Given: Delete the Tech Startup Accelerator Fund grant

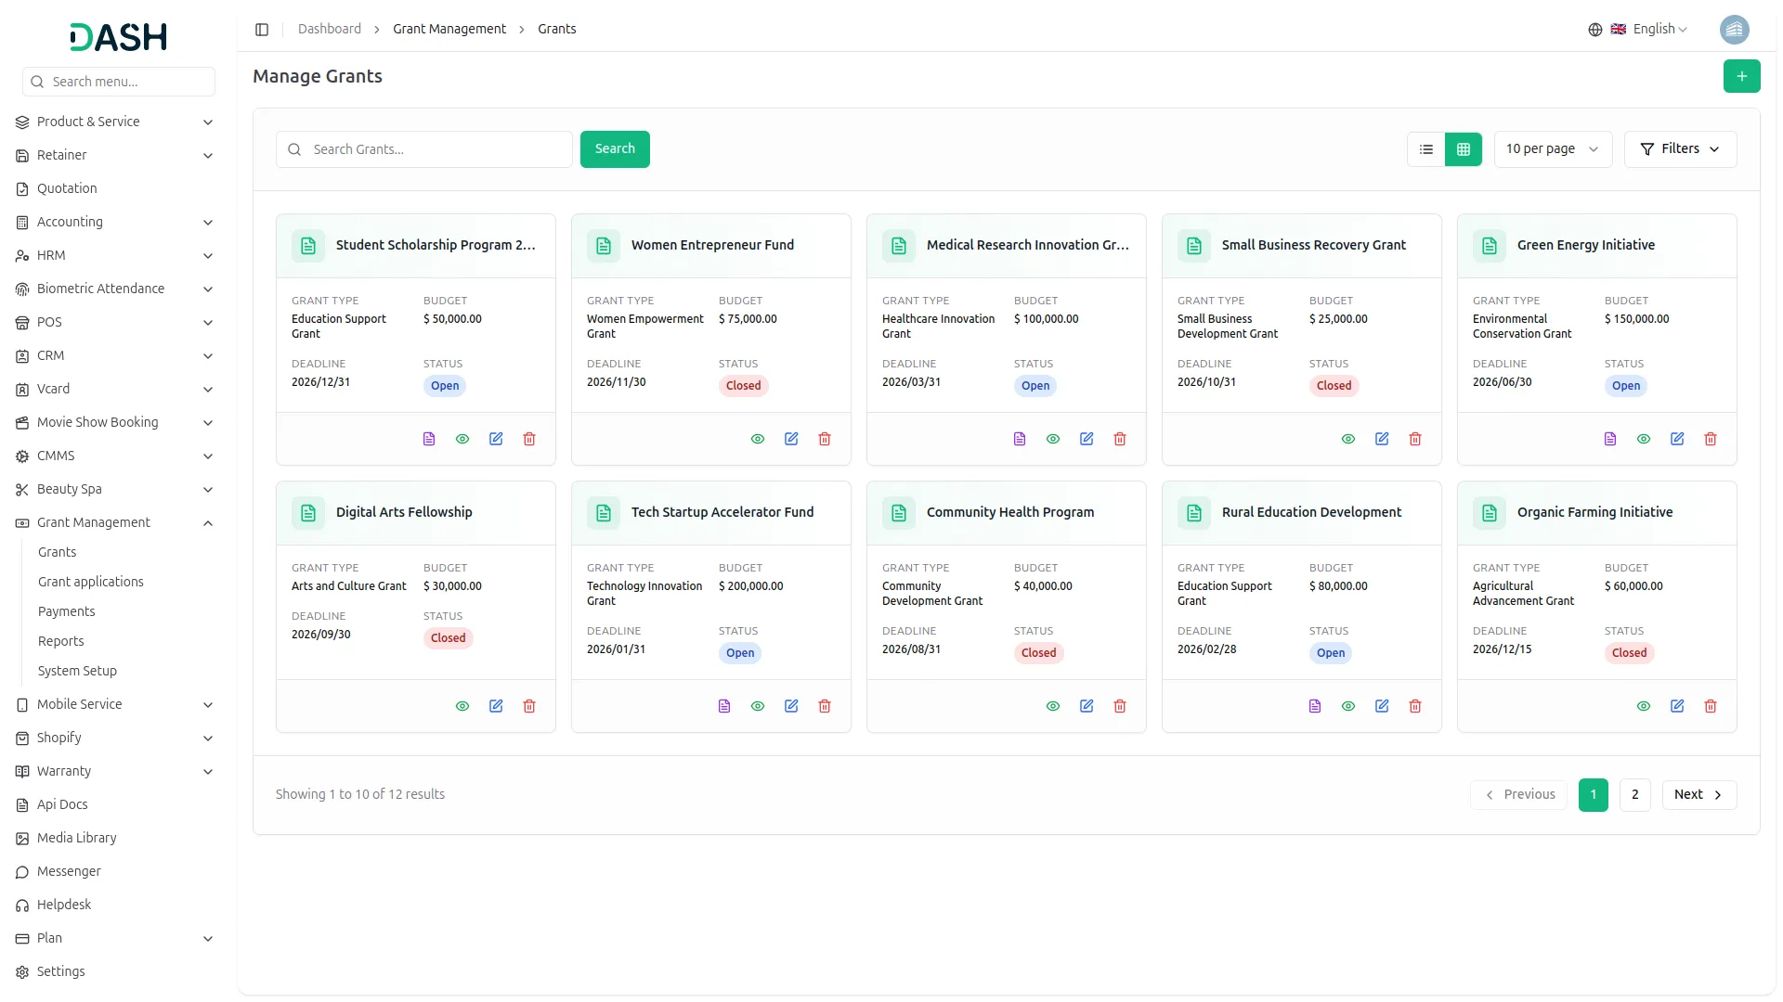Looking at the screenshot, I should point(825,706).
